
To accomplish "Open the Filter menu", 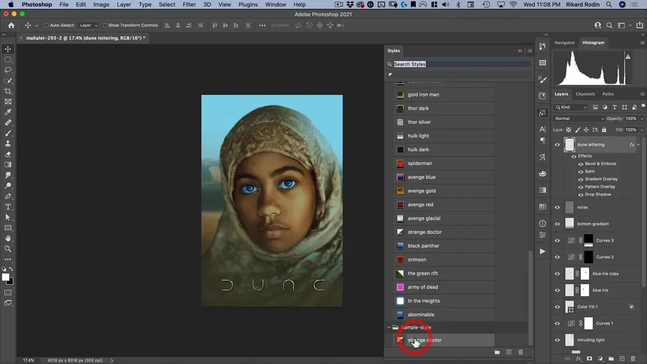I will coord(189,4).
